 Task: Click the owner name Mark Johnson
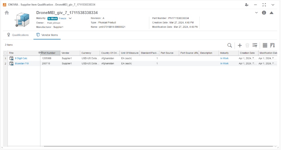pyautogui.click(x=54, y=23)
